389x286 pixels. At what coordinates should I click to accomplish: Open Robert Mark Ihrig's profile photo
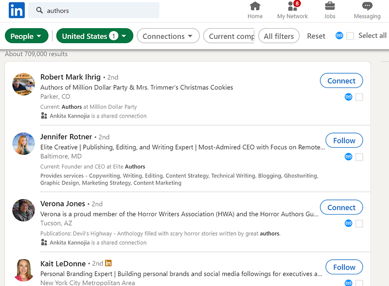(23, 84)
